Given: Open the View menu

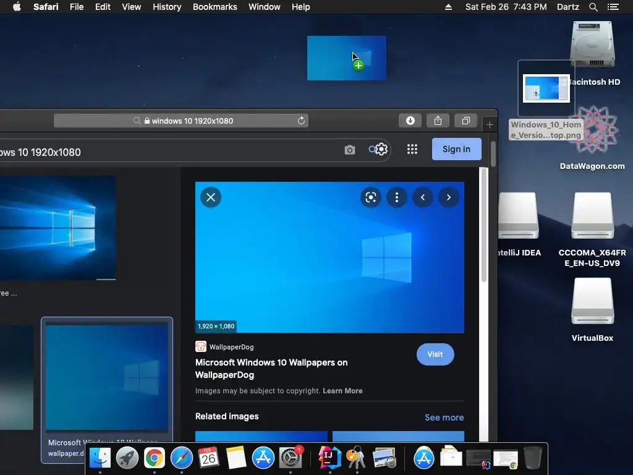Looking at the screenshot, I should (131, 7).
